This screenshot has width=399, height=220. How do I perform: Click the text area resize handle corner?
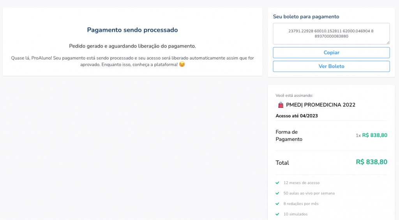(x=388, y=42)
